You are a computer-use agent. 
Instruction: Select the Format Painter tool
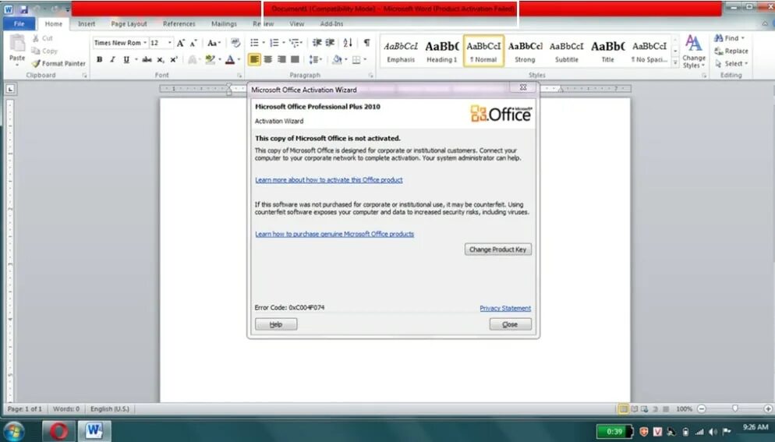pyautogui.click(x=58, y=63)
